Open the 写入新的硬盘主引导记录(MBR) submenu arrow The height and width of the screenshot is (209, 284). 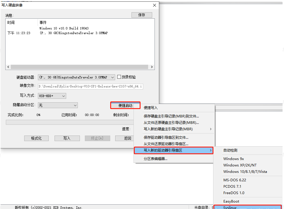point(211,129)
